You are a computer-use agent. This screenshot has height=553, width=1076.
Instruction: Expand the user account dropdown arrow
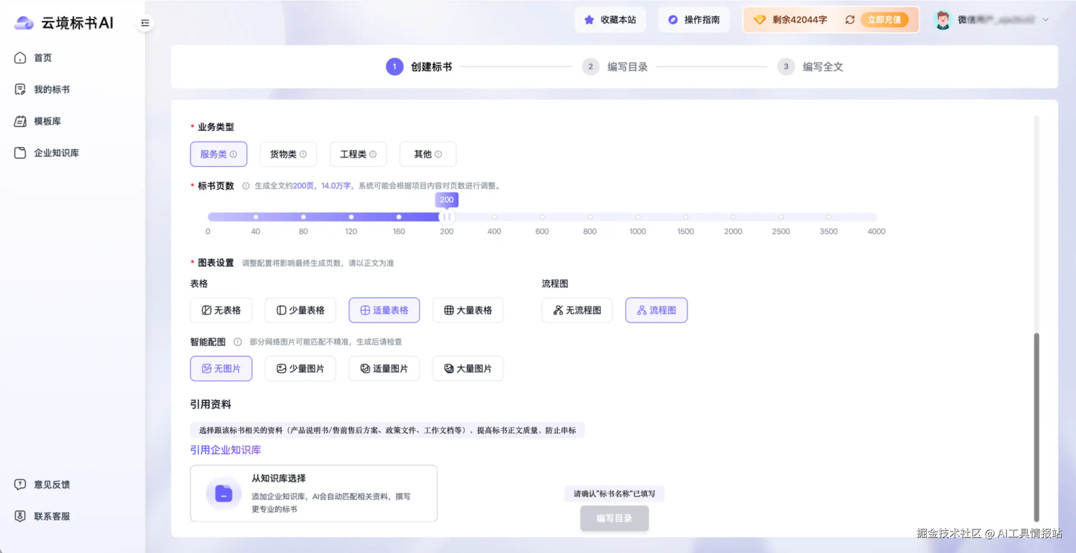point(1046,20)
